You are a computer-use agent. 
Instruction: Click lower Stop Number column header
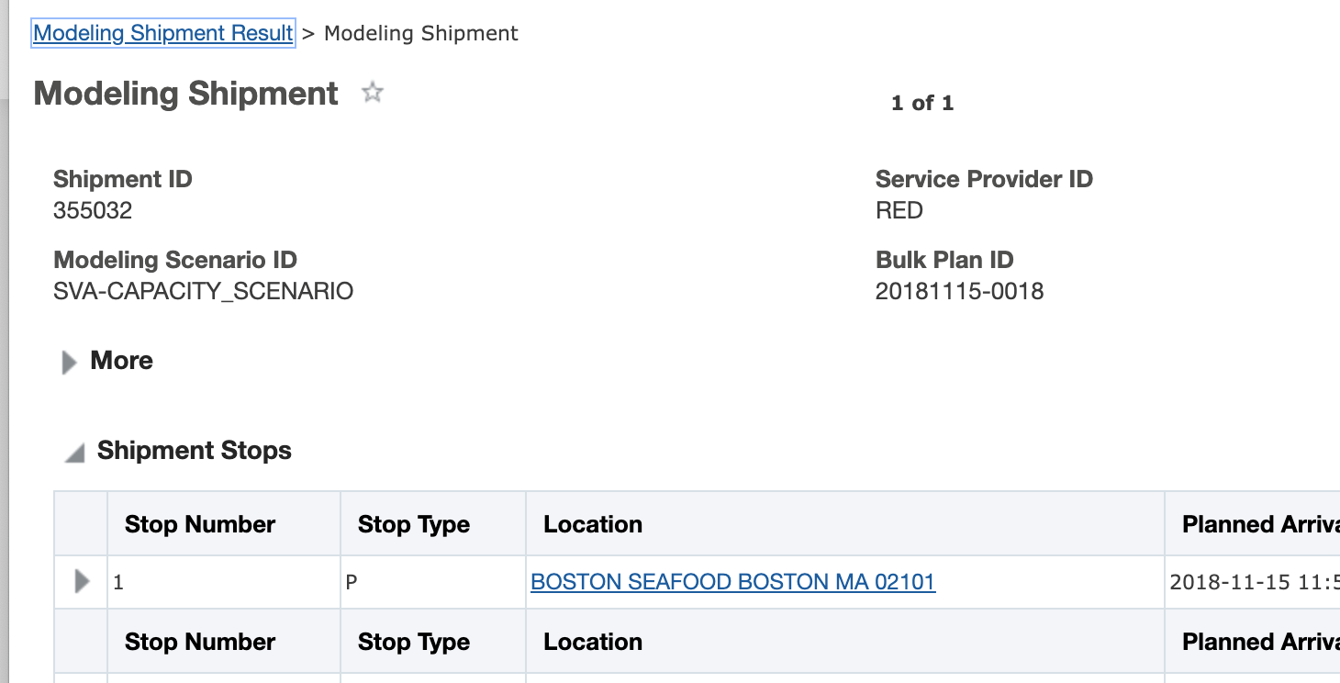pyautogui.click(x=200, y=642)
